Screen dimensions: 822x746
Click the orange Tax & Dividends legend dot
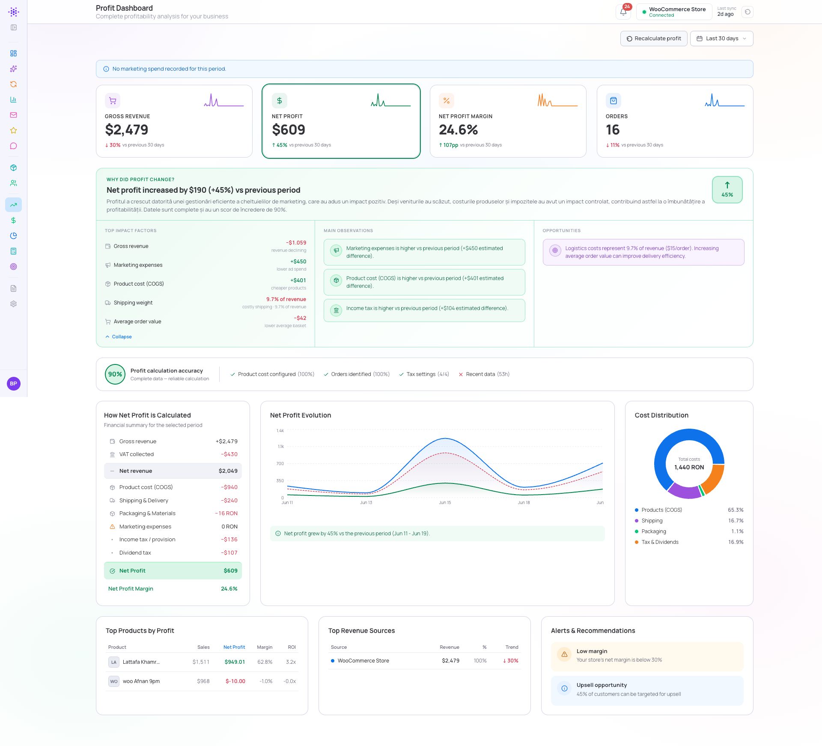point(637,542)
